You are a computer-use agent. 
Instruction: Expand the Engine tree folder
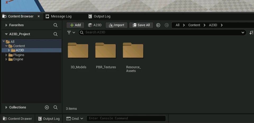(x=6, y=59)
